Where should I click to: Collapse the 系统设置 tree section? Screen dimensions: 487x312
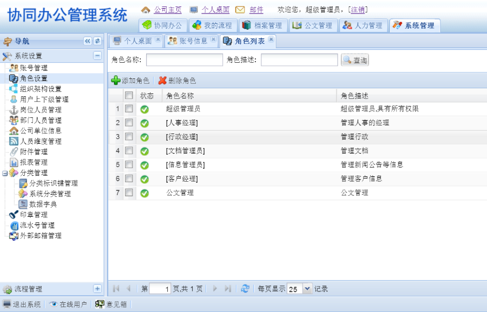point(97,55)
